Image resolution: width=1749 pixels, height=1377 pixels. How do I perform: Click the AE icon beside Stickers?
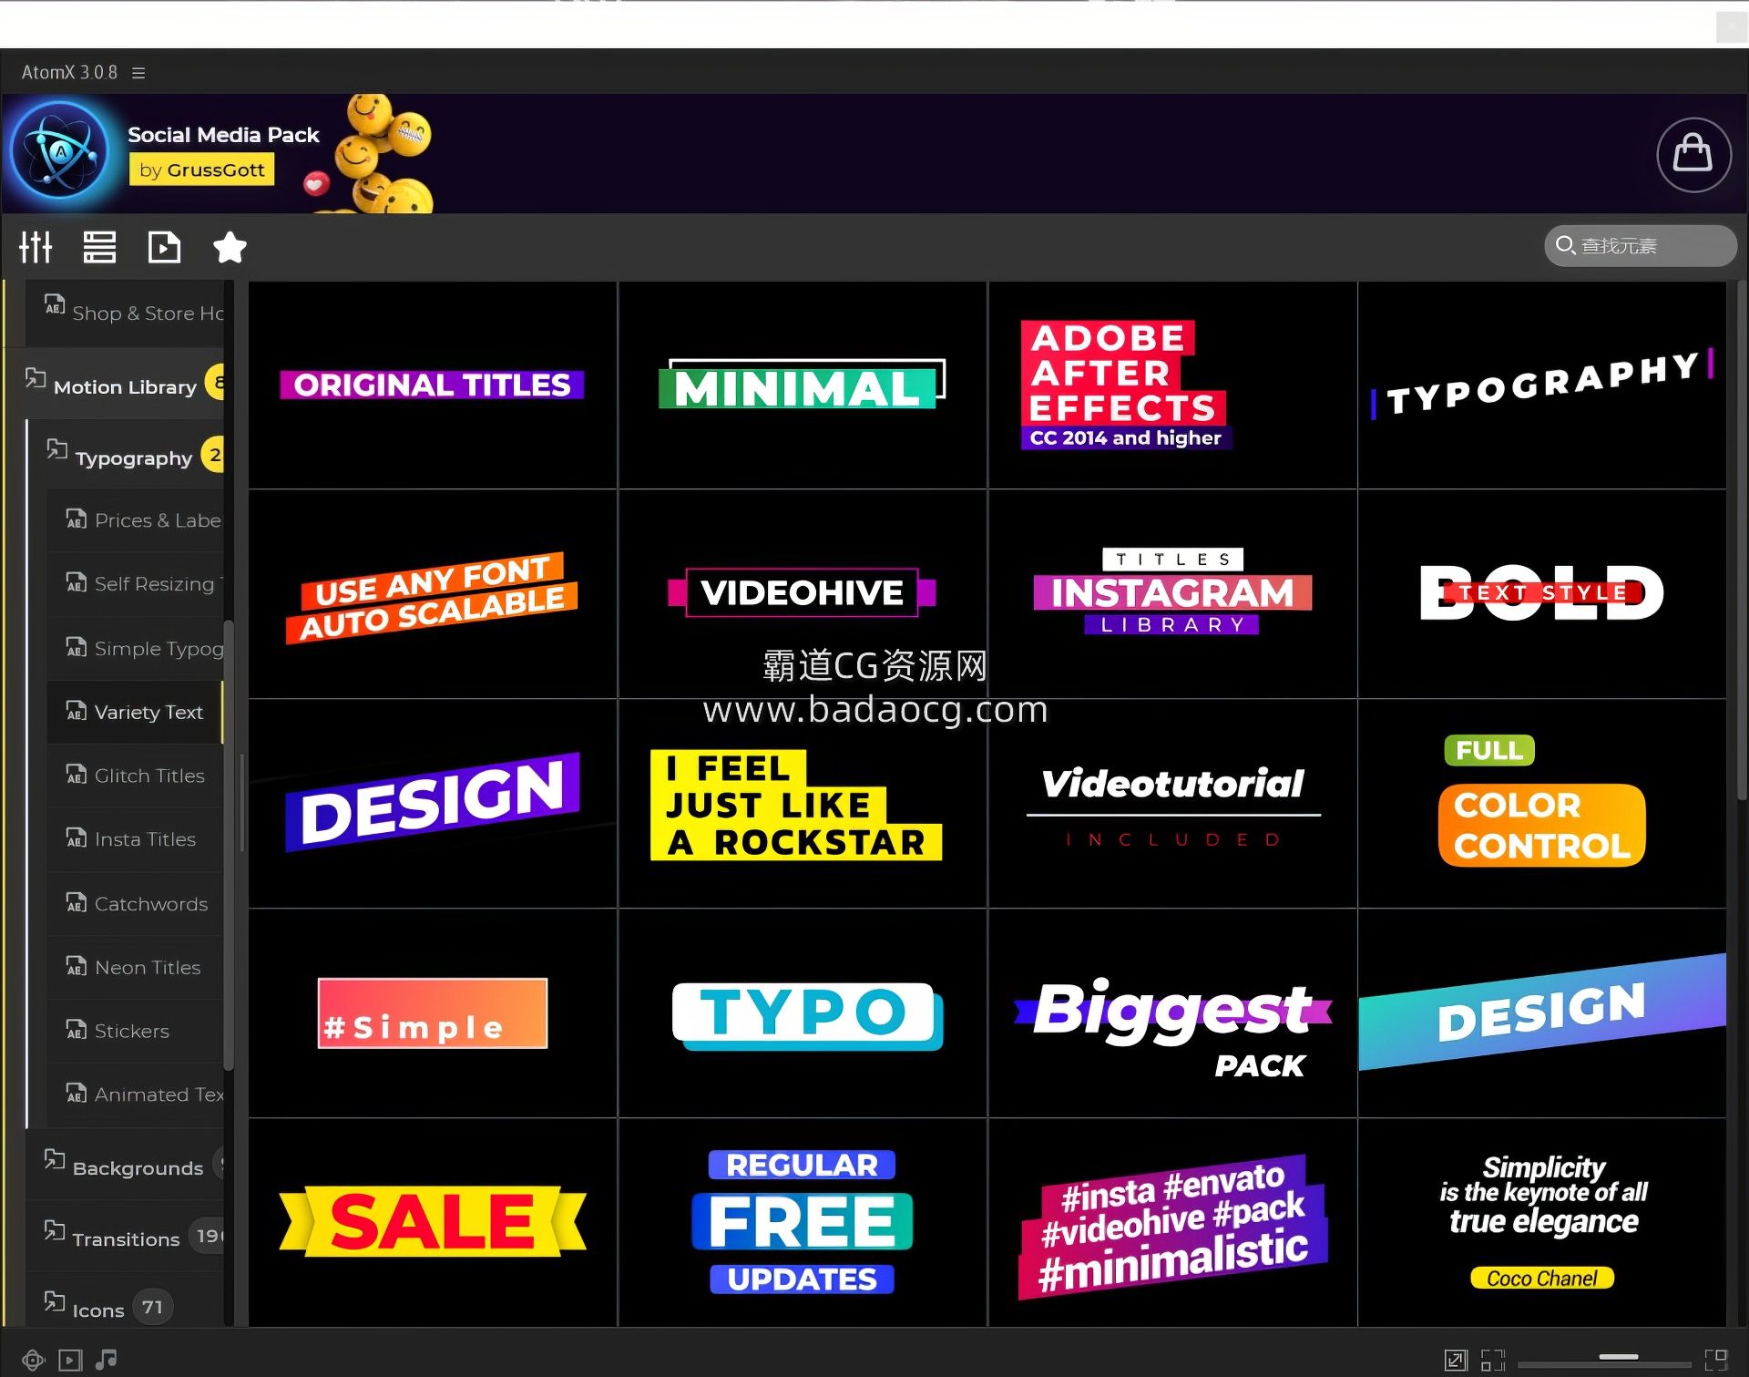(77, 1030)
